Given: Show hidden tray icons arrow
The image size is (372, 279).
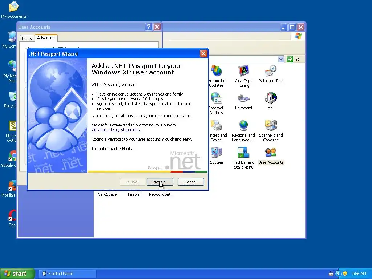Looking at the screenshot, I should point(338,274).
